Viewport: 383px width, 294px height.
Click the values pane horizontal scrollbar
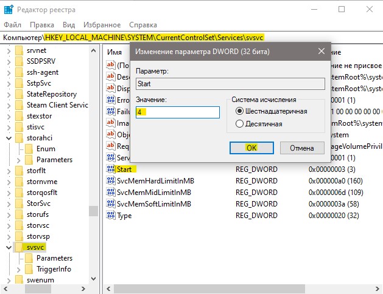tap(243, 289)
